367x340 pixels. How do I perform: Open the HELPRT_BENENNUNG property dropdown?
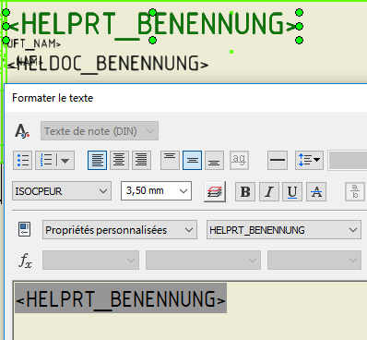[284, 230]
